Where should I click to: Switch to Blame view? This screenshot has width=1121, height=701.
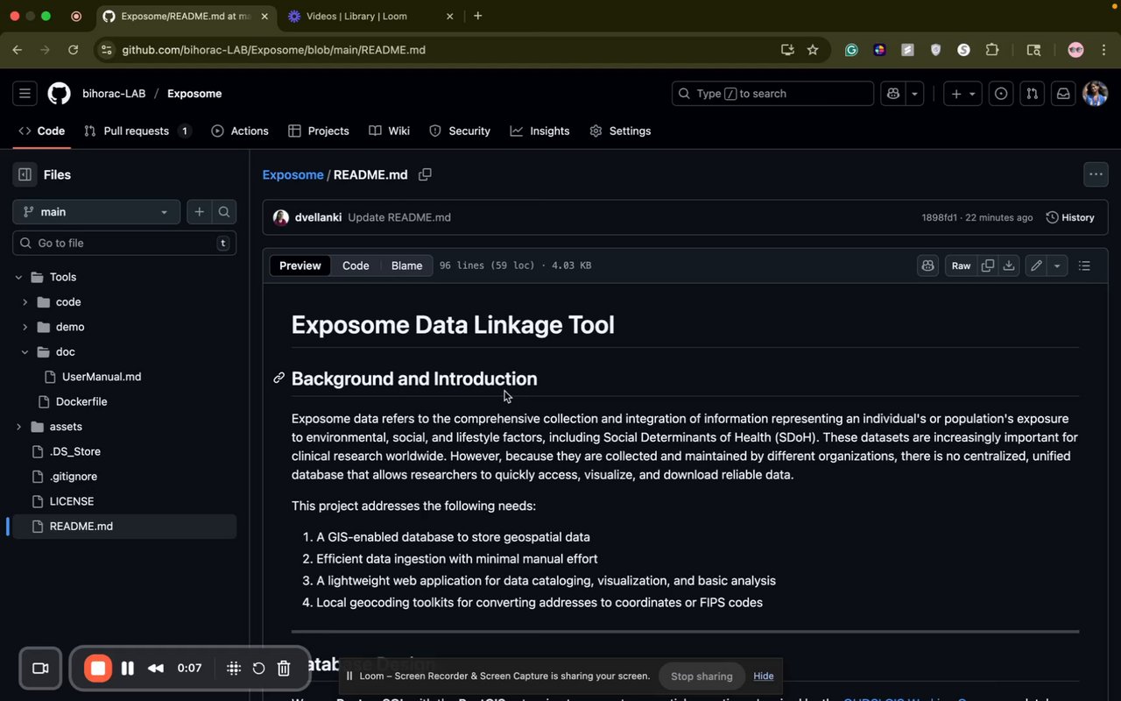tap(406, 266)
